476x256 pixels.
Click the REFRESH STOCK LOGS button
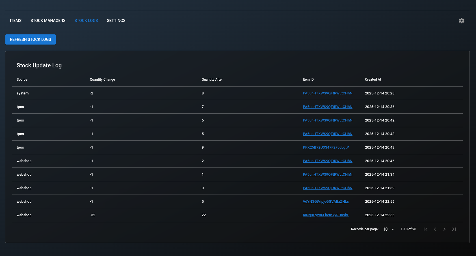click(30, 39)
